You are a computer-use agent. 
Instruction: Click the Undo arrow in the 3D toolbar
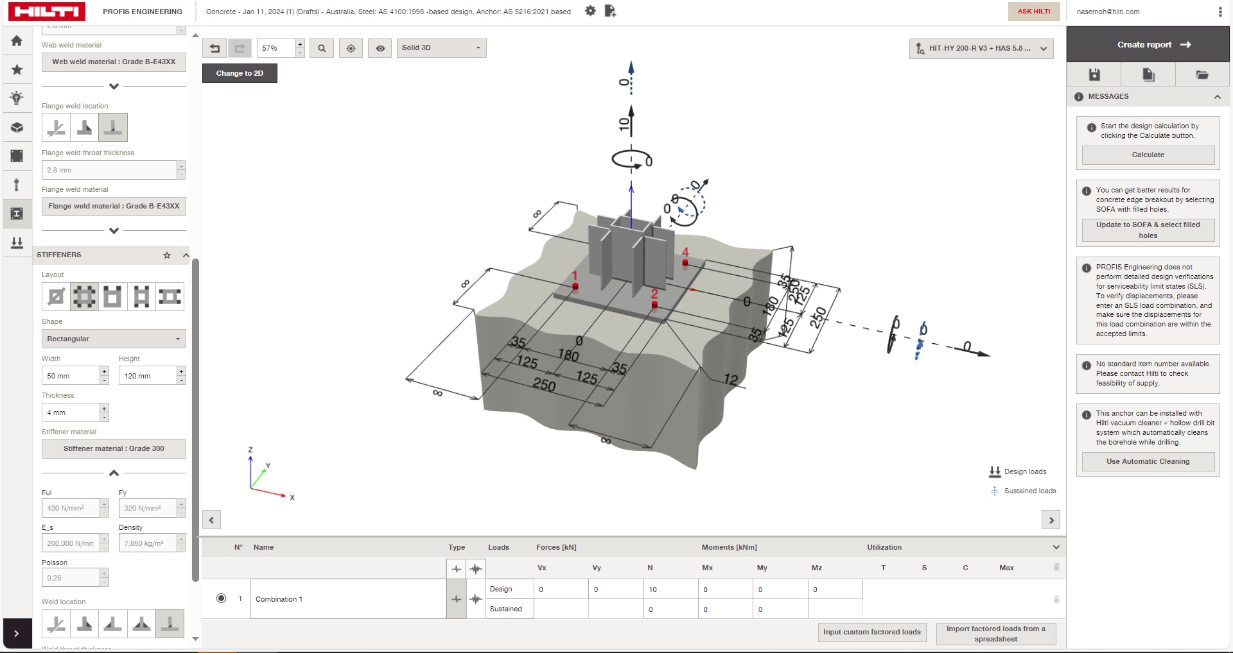click(214, 48)
